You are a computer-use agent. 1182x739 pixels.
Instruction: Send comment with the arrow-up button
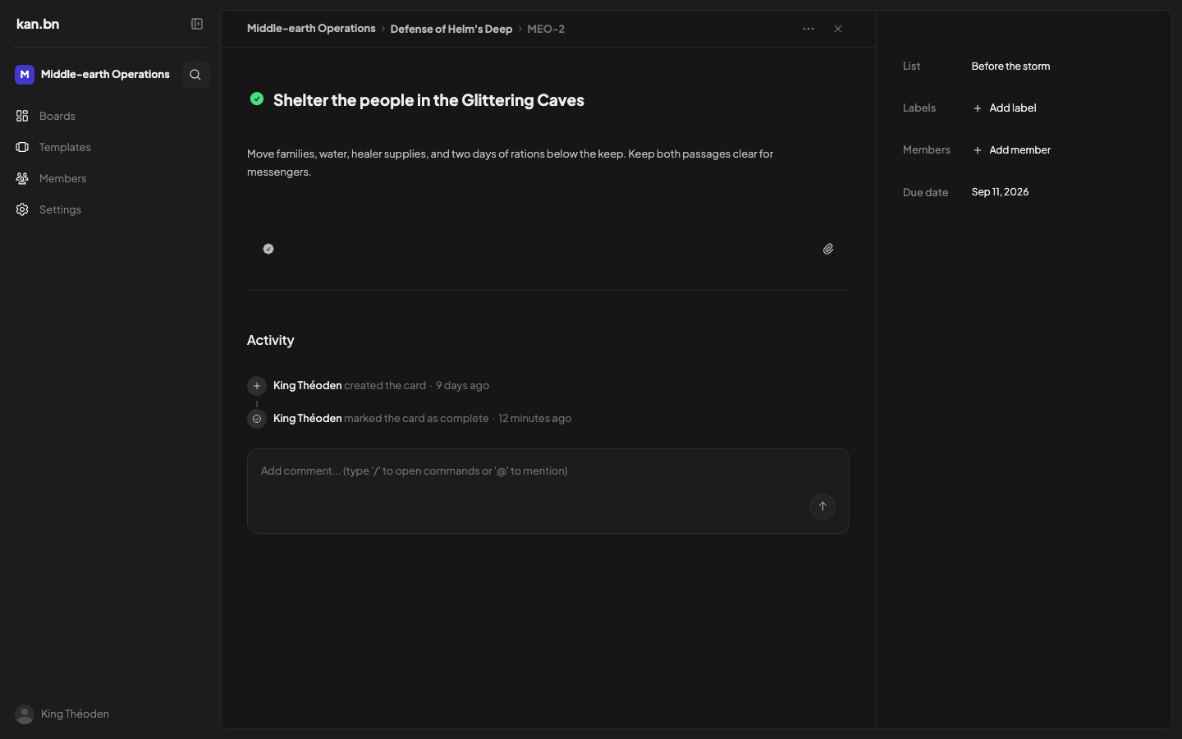[x=822, y=507]
